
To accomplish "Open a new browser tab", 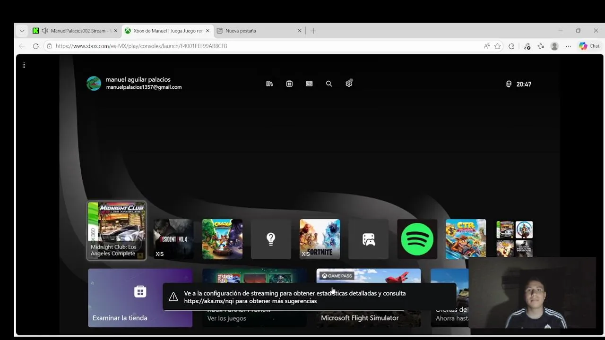I will (x=313, y=31).
